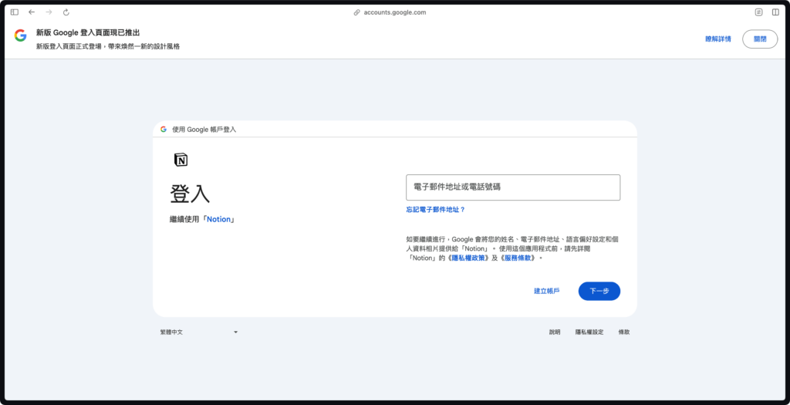Click the 條款 footer link

624,332
